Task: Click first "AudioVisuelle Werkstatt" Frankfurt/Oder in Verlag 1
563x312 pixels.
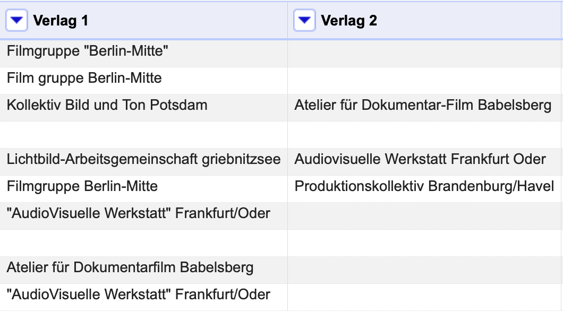Action: (x=139, y=213)
